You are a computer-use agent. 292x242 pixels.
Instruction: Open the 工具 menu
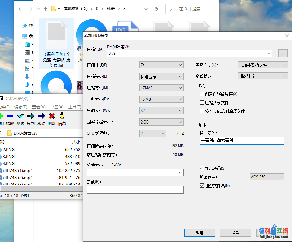point(75,107)
